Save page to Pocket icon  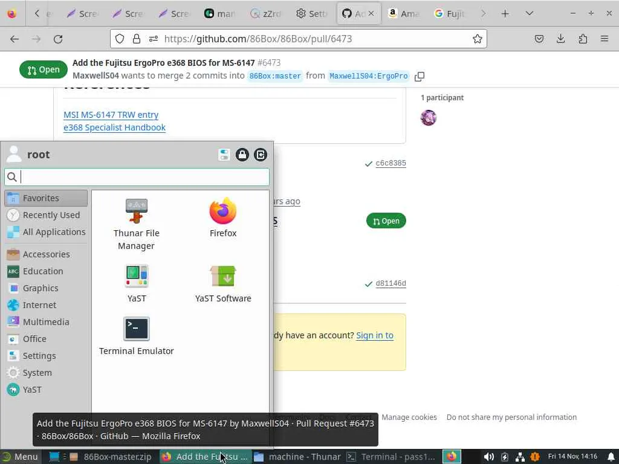click(539, 39)
